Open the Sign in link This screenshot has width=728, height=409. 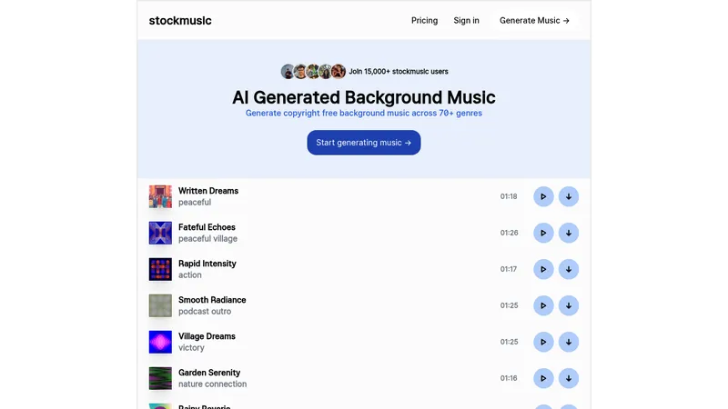tap(466, 20)
